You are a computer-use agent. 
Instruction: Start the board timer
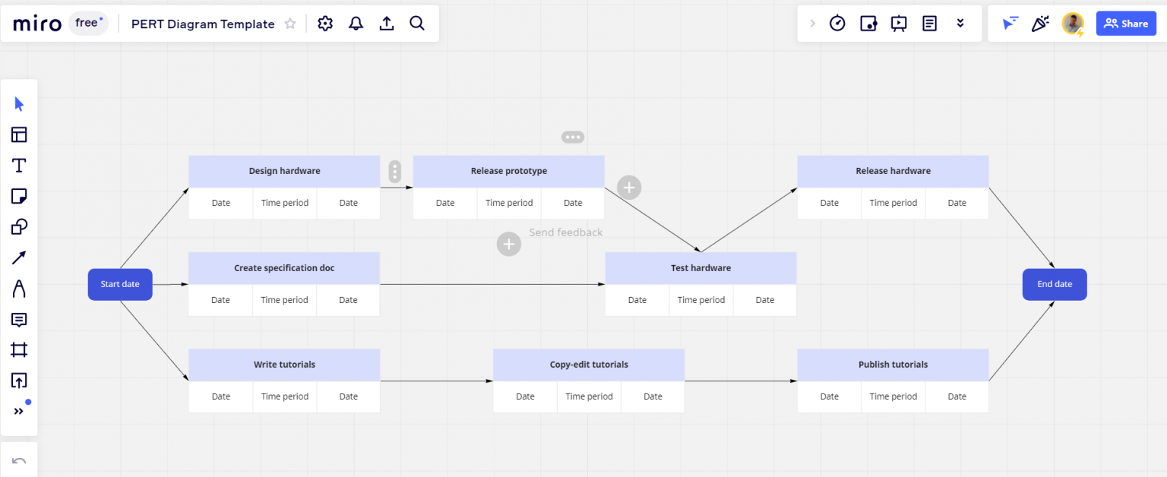tap(837, 23)
